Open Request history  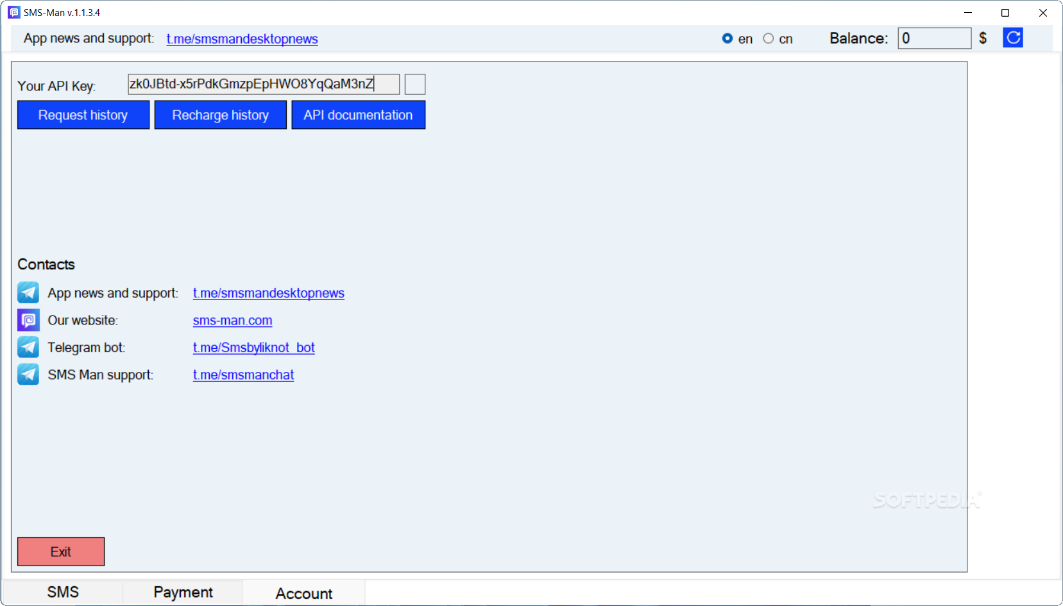point(83,115)
